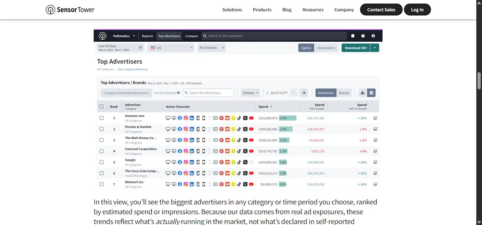Click Procter & Gamble 1.9% spend share bar

[x=286, y=129]
